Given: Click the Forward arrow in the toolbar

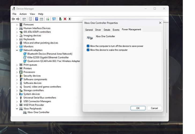Looking at the screenshot, I should coord(18,19).
